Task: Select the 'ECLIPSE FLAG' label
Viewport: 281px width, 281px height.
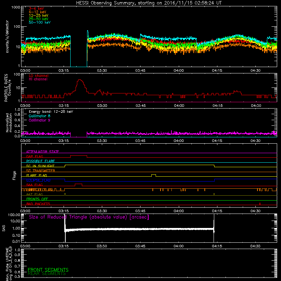Action: 38,180
